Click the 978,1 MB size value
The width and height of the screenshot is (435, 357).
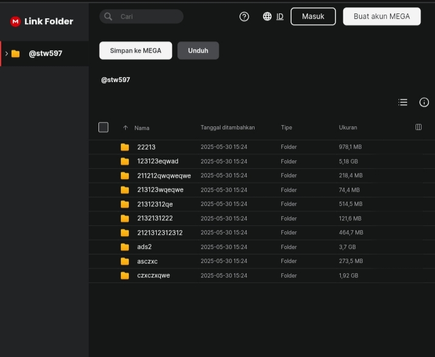[x=350, y=147]
